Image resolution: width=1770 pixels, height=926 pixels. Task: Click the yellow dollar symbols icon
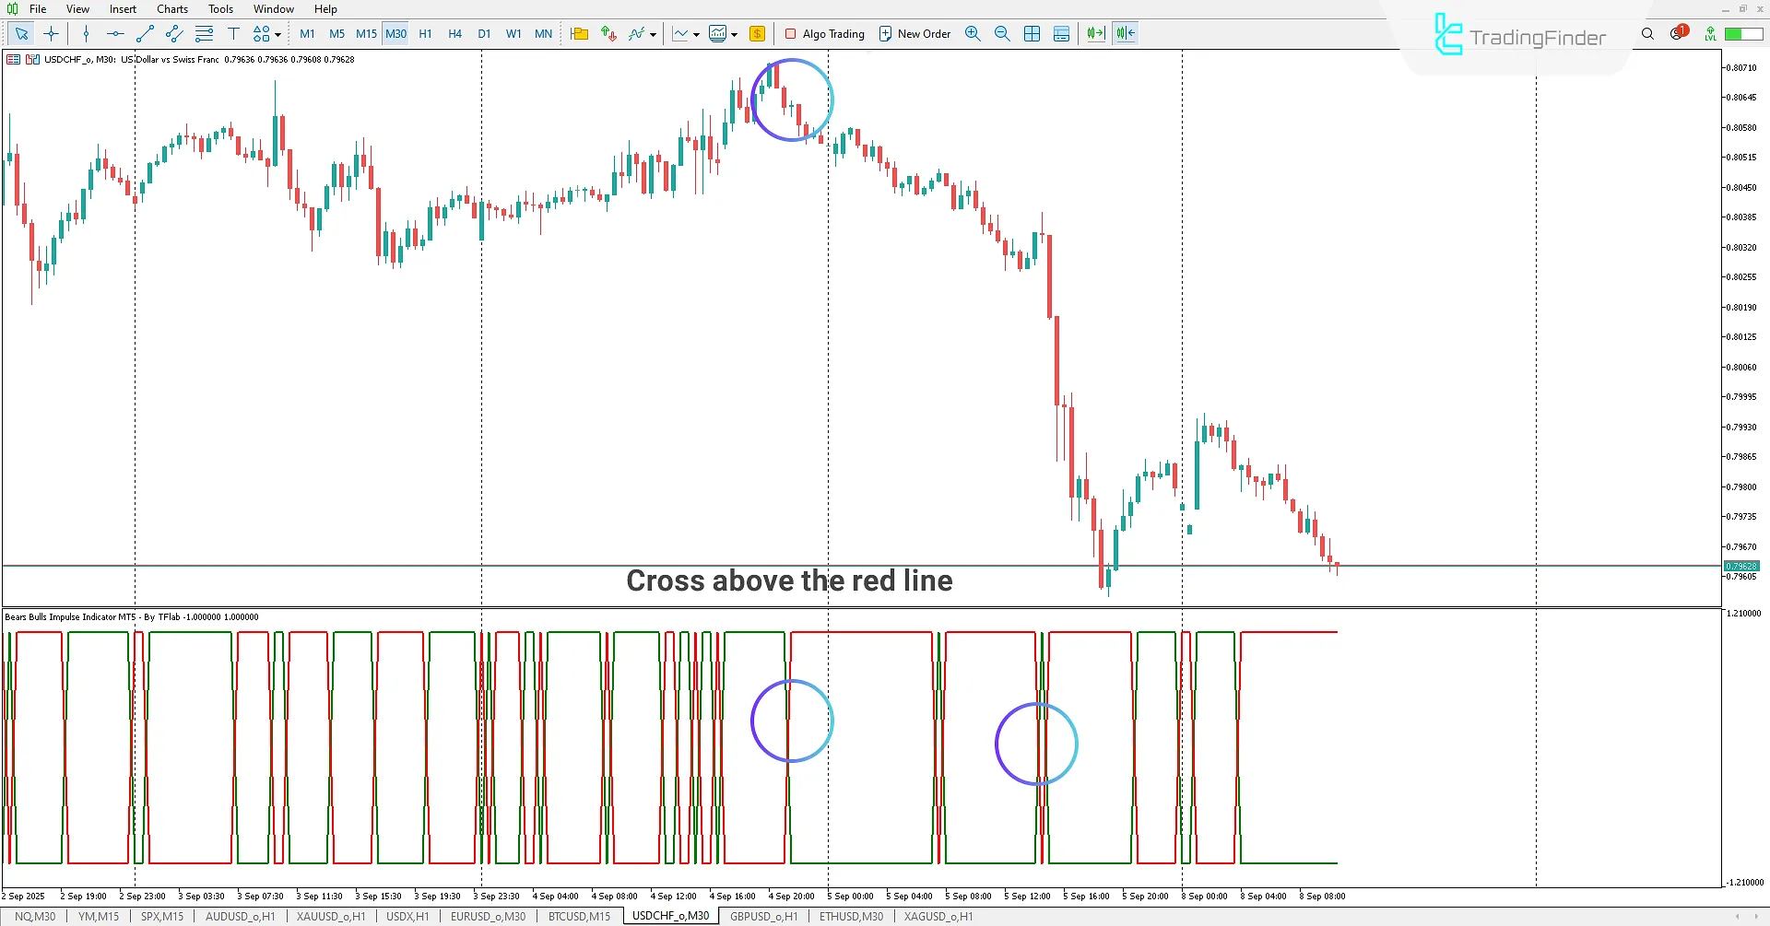click(x=757, y=33)
